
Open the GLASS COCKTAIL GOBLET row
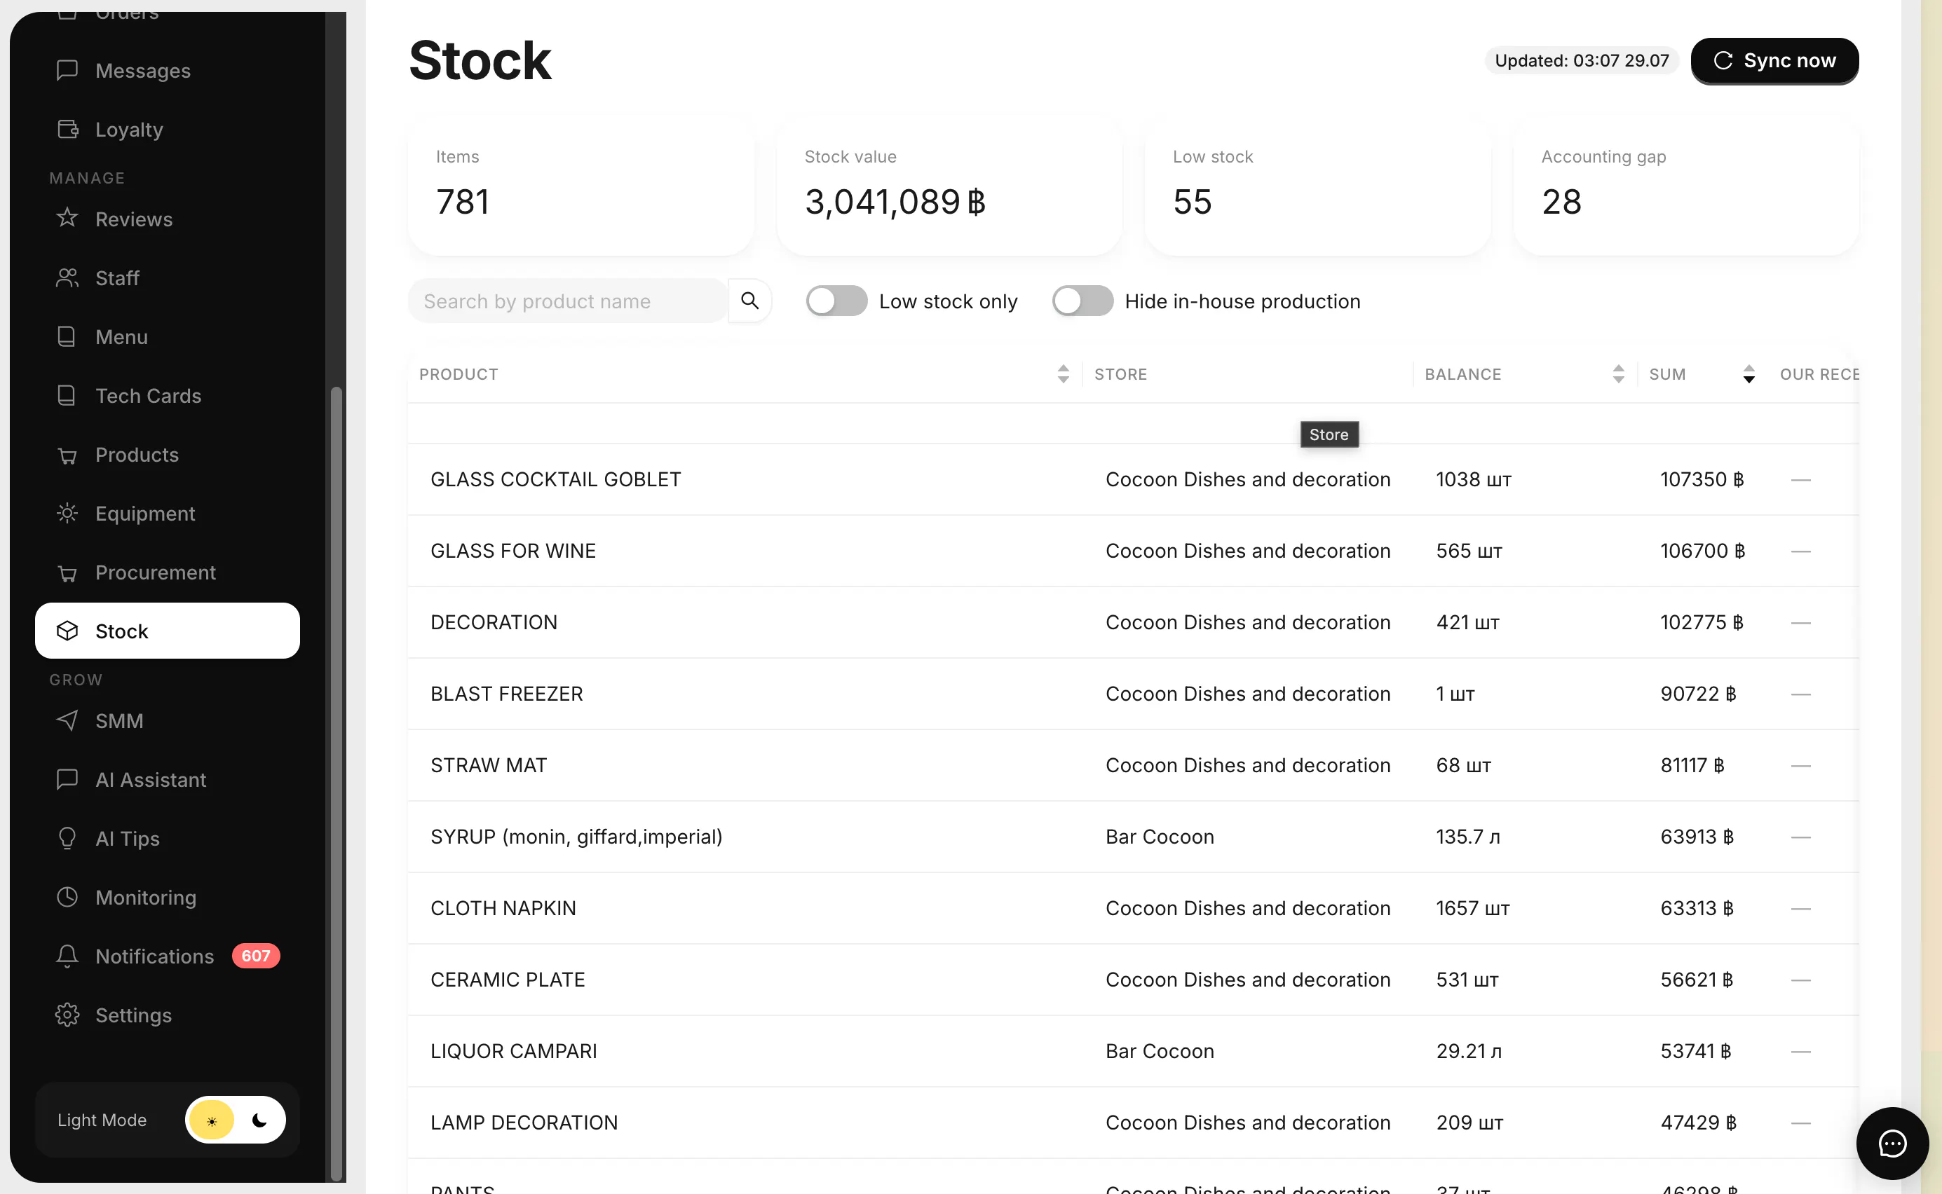1133,479
